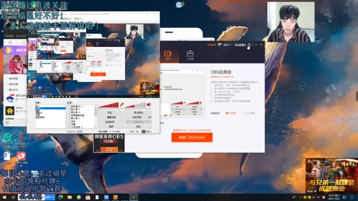Click the Start Recording button in OBS
358x201 pixels.
pos(137,117)
